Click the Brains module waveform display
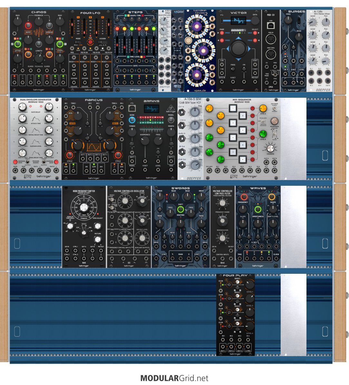 click(151, 109)
